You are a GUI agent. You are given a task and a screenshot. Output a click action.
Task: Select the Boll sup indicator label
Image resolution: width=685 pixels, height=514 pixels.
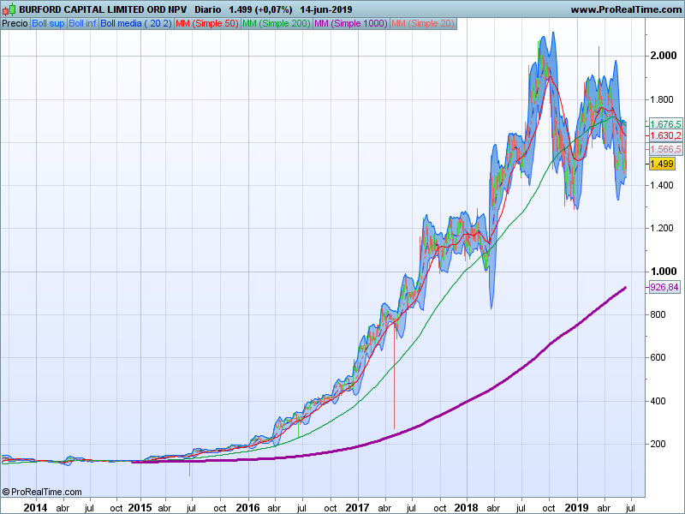click(x=48, y=24)
